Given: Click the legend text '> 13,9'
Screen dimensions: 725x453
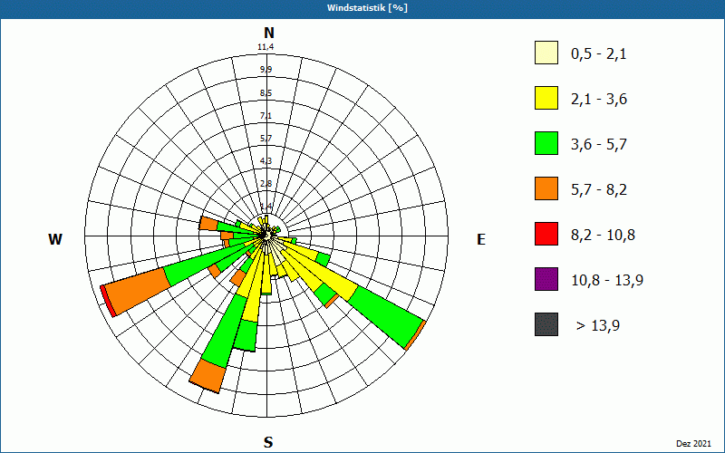Looking at the screenshot, I should [x=598, y=326].
